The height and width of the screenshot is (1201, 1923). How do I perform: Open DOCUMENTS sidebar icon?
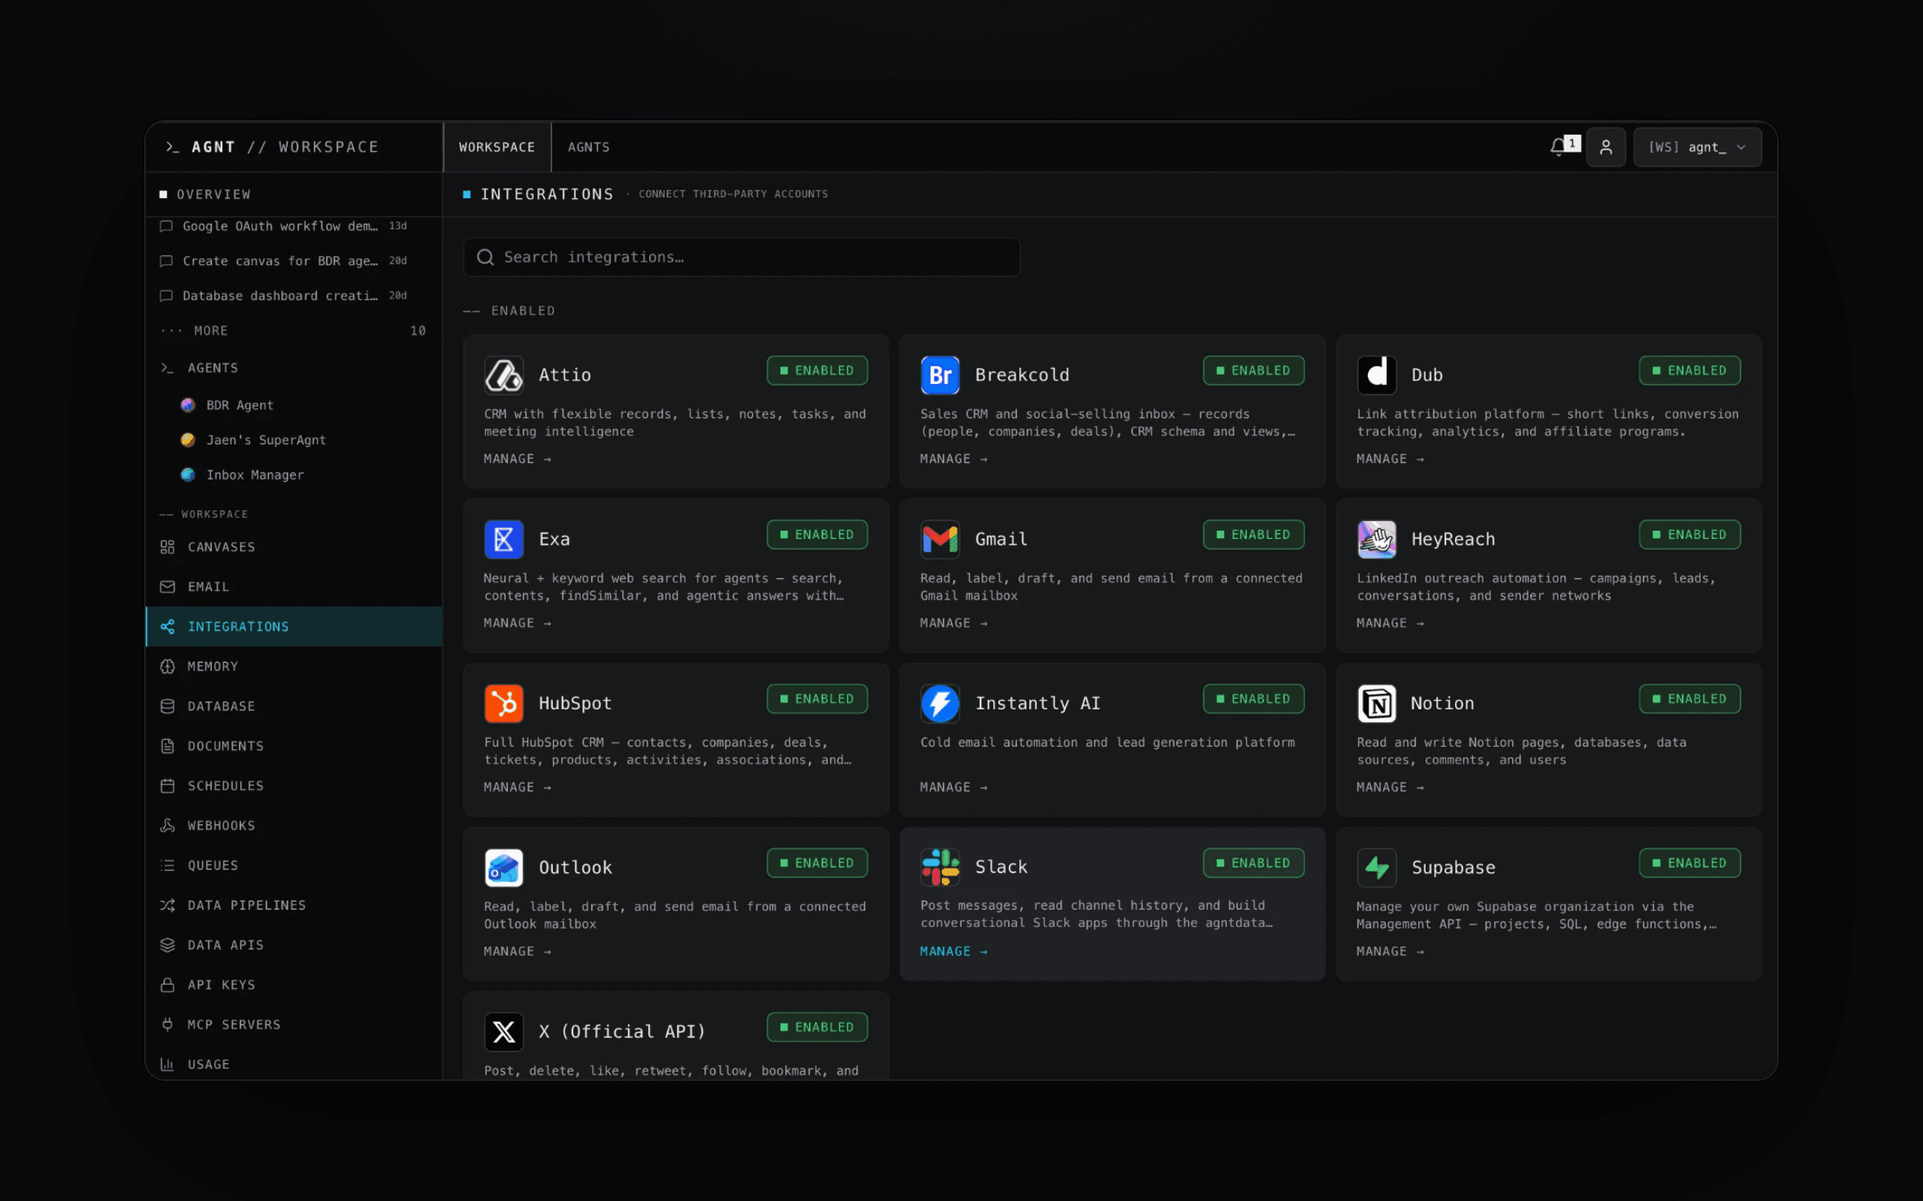[167, 746]
